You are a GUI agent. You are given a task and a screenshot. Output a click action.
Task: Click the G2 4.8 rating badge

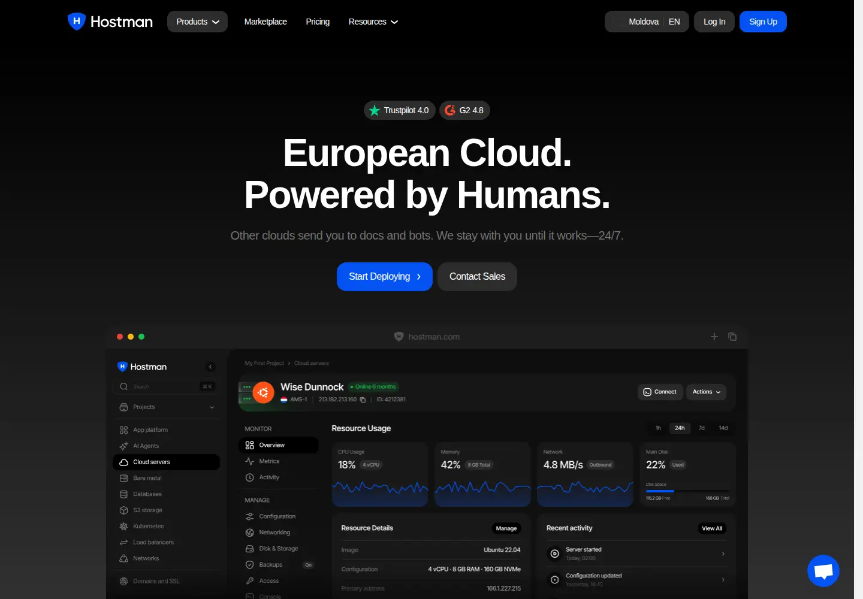click(x=464, y=110)
